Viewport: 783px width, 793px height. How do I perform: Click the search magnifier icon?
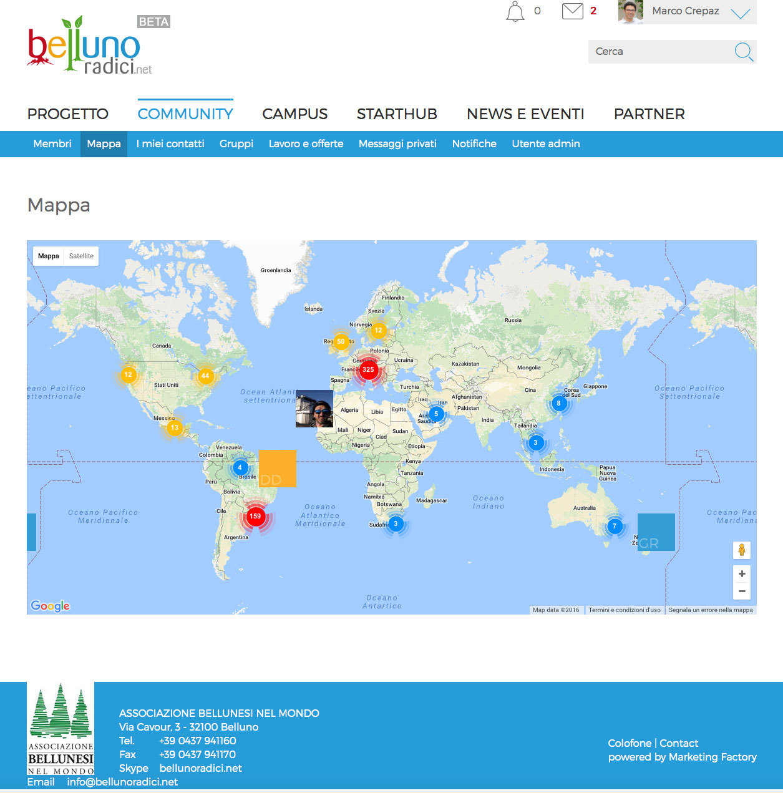tap(744, 52)
